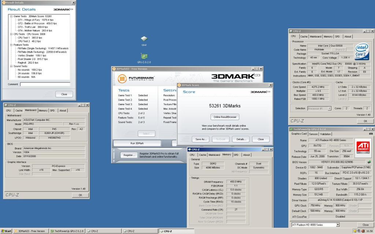Select 'Ragtroll' tree row
Screen dimensions: 375x234
pos(28,63)
